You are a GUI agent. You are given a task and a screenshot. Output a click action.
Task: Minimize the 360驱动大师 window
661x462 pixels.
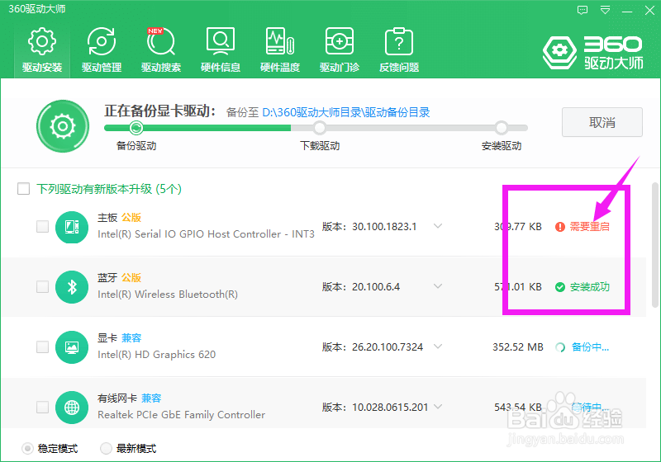627,11
